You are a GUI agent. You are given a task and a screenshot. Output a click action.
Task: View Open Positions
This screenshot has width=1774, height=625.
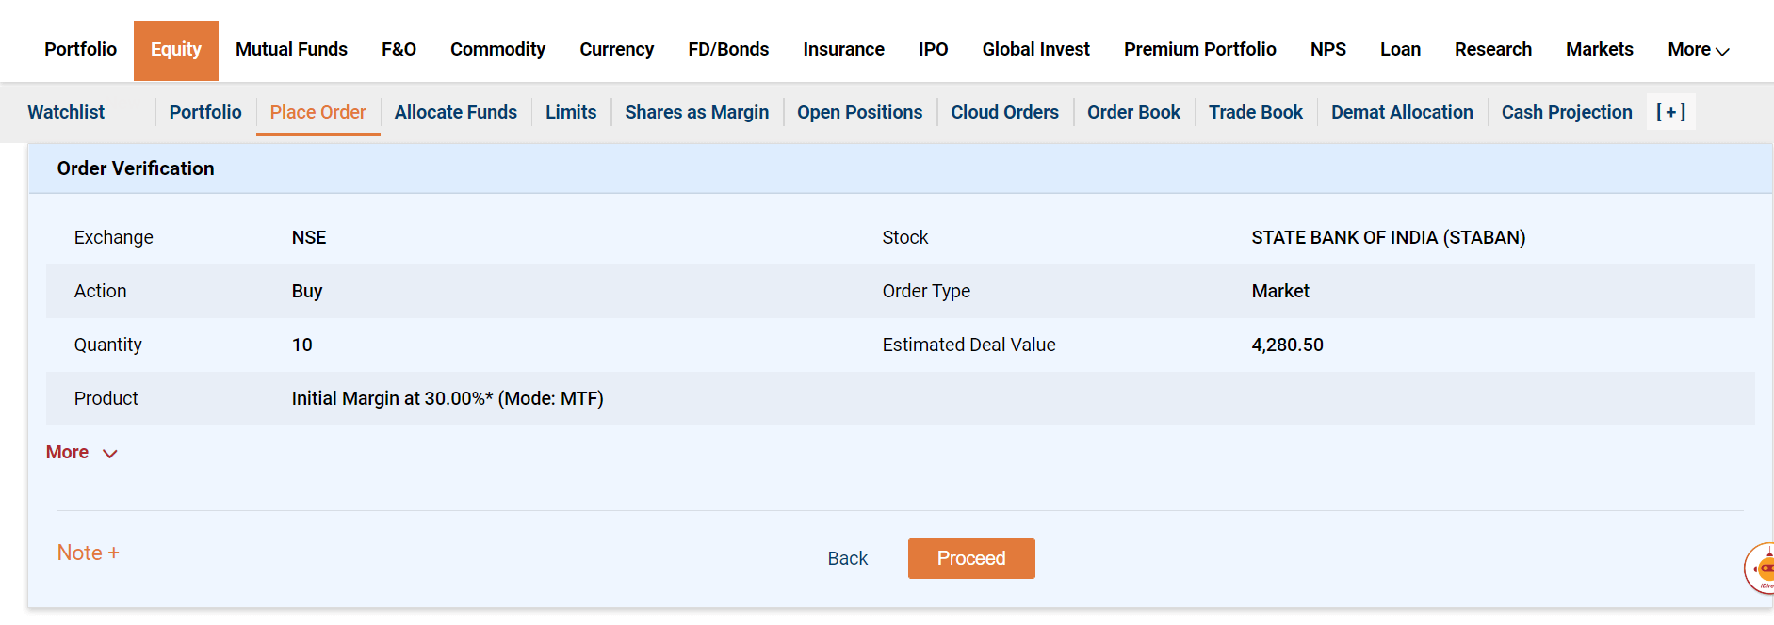click(859, 112)
